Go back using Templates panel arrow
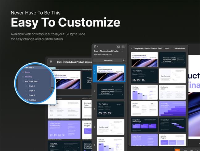Viewport: 200px width, 151px height. 131,48
